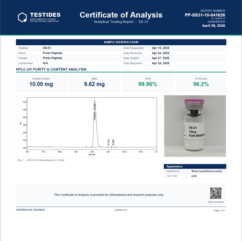Select Date Tested value Apr 27, 2026
242x241 pixels.
click(x=161, y=58)
